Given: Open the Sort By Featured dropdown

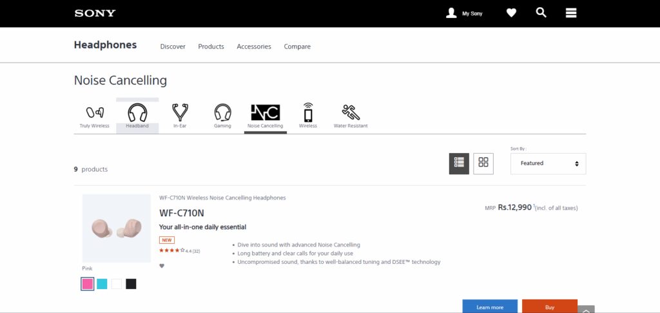Looking at the screenshot, I should tap(548, 163).
